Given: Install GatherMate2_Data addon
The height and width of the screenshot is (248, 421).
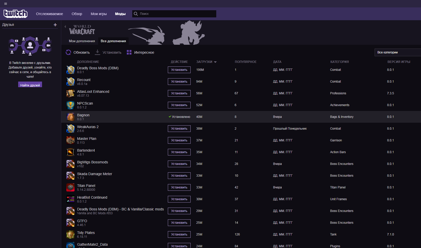Looking at the screenshot, I should click(179, 245).
